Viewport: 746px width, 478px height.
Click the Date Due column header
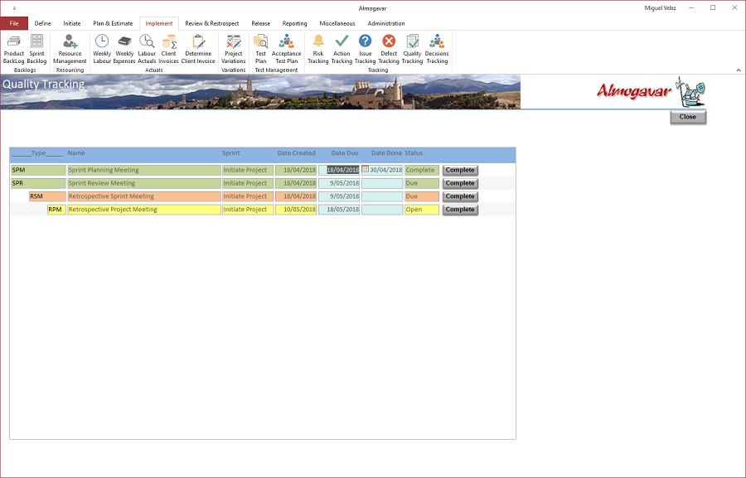[345, 153]
